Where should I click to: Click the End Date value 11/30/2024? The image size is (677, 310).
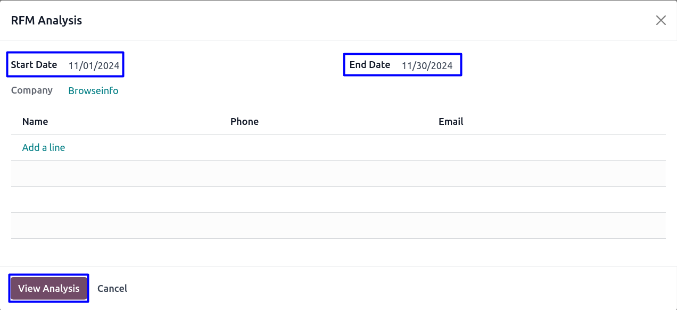(427, 66)
